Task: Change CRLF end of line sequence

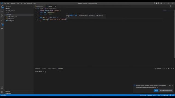Action: [x=159, y=95]
